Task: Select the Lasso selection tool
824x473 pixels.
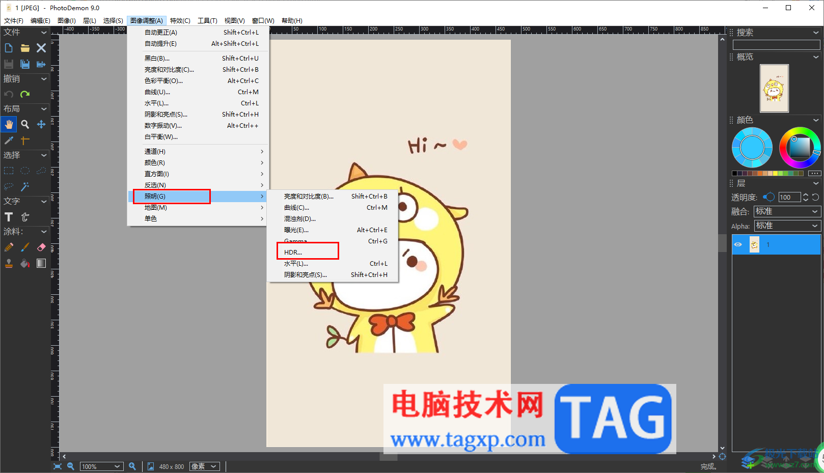Action: coord(9,186)
